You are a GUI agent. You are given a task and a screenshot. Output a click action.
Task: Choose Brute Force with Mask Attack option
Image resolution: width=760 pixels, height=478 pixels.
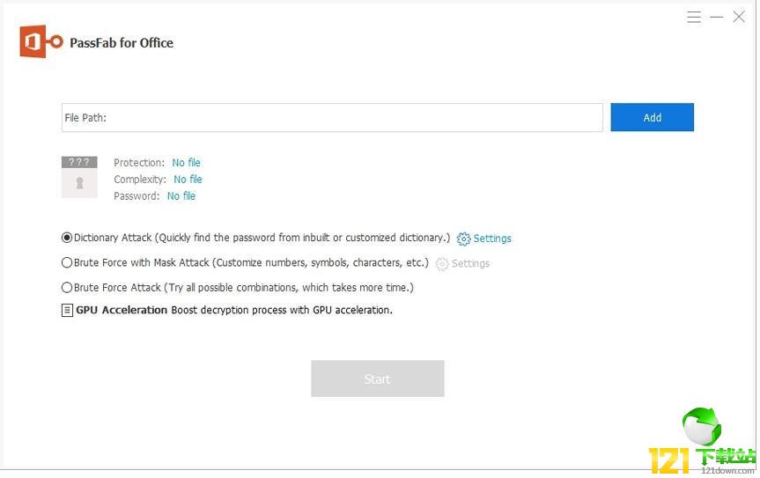pos(67,262)
